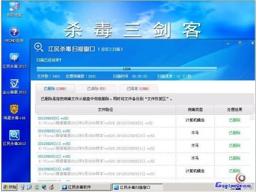Click the first quick launch icon beside 开始
This screenshot has height=192, width=256.
pyautogui.click(x=23, y=187)
